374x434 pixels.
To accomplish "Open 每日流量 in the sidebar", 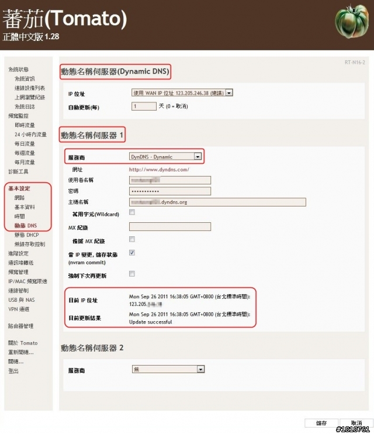I will 25,144.
